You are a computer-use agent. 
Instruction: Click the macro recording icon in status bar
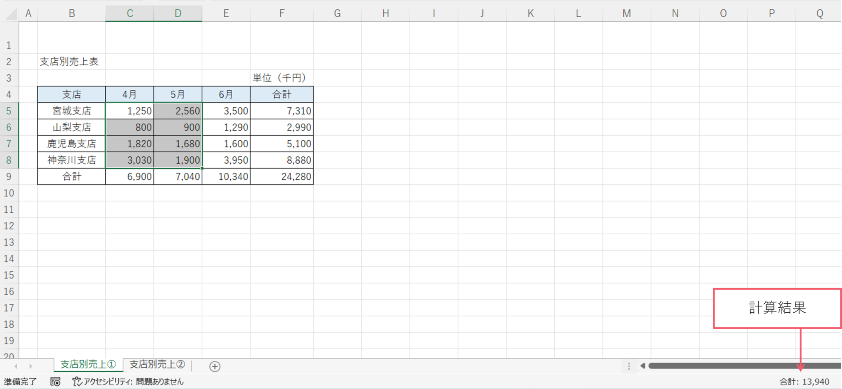tap(56, 382)
